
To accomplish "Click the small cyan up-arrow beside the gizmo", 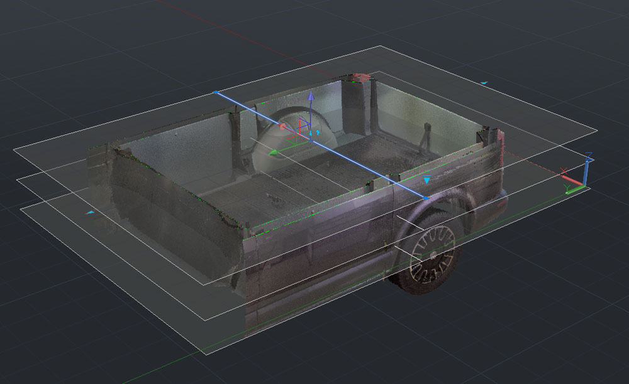I will point(318,132).
